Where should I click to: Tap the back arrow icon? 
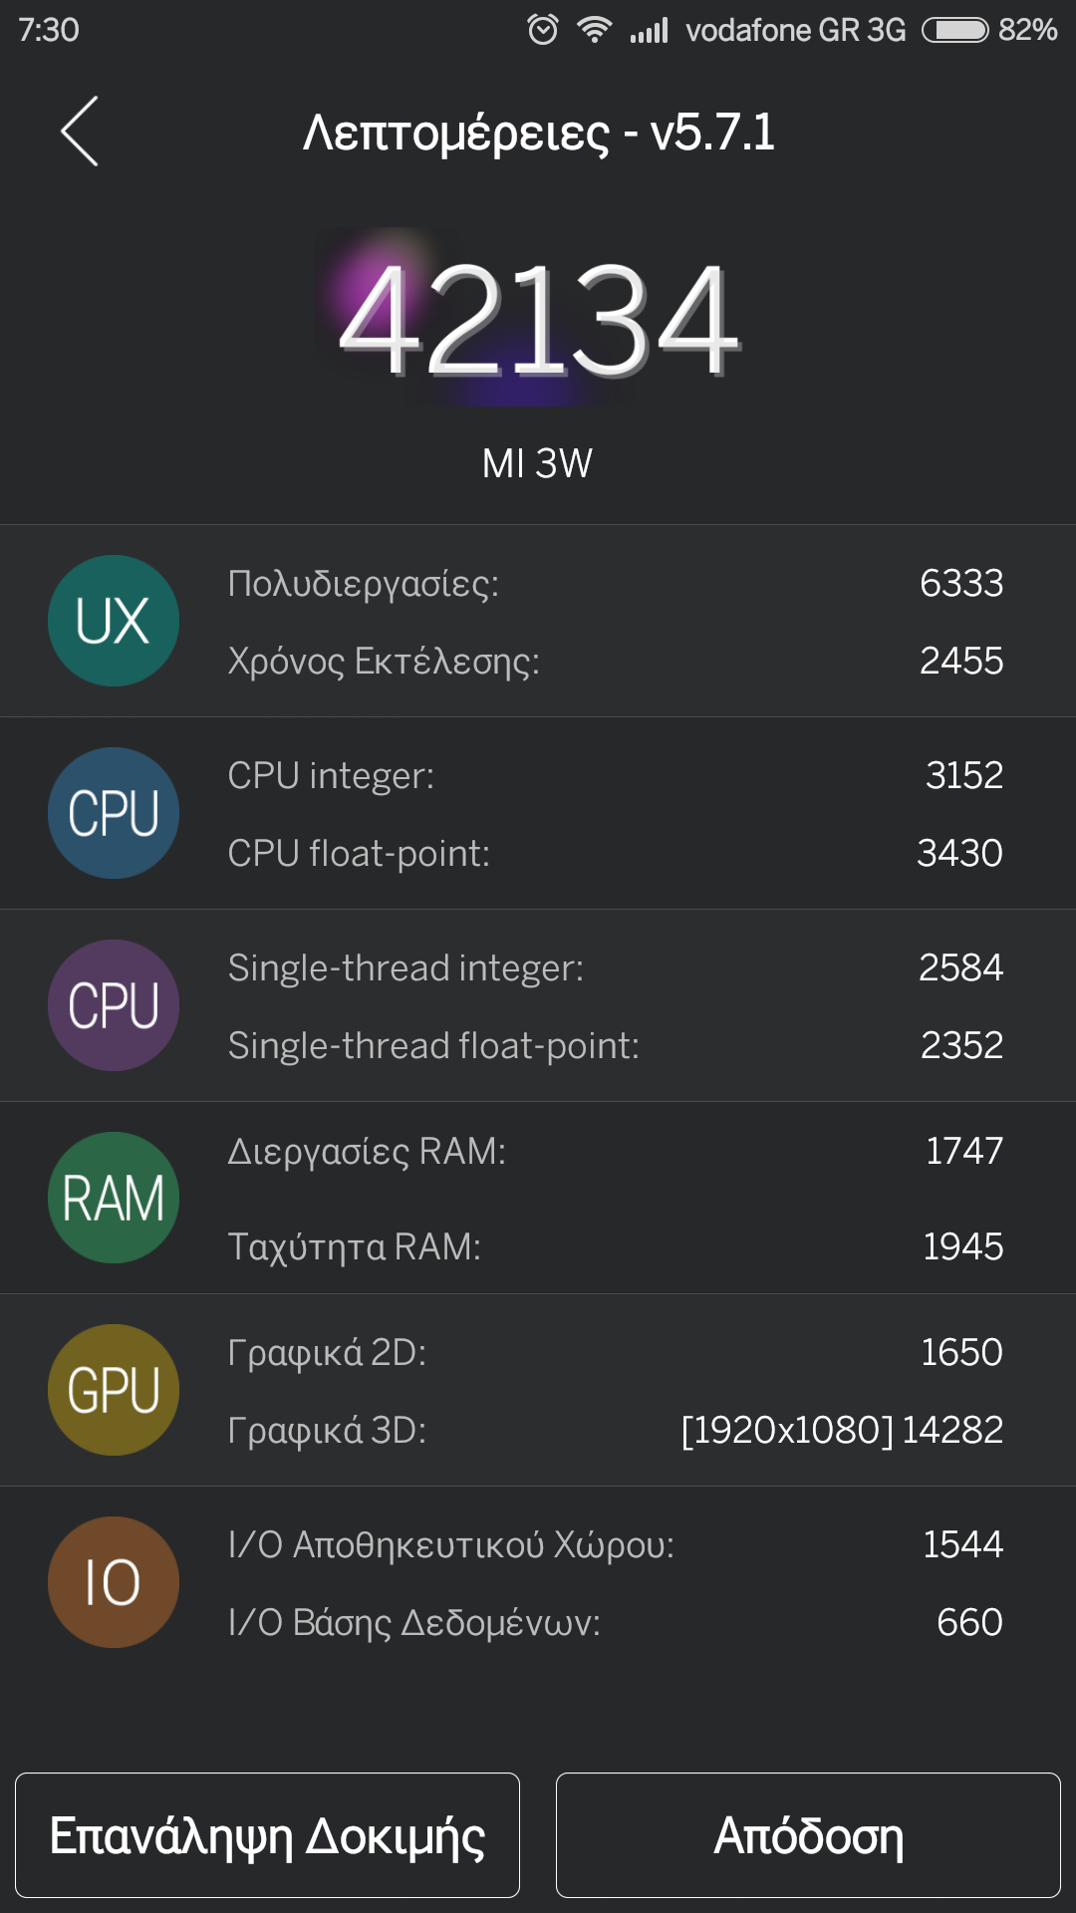click(x=80, y=132)
